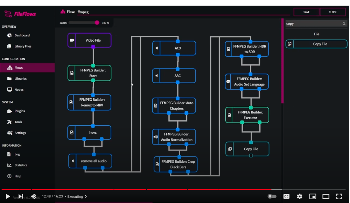Image resolution: width=350 pixels, height=203 pixels.
Task: Toggle the autoplay switch
Action: (272, 196)
